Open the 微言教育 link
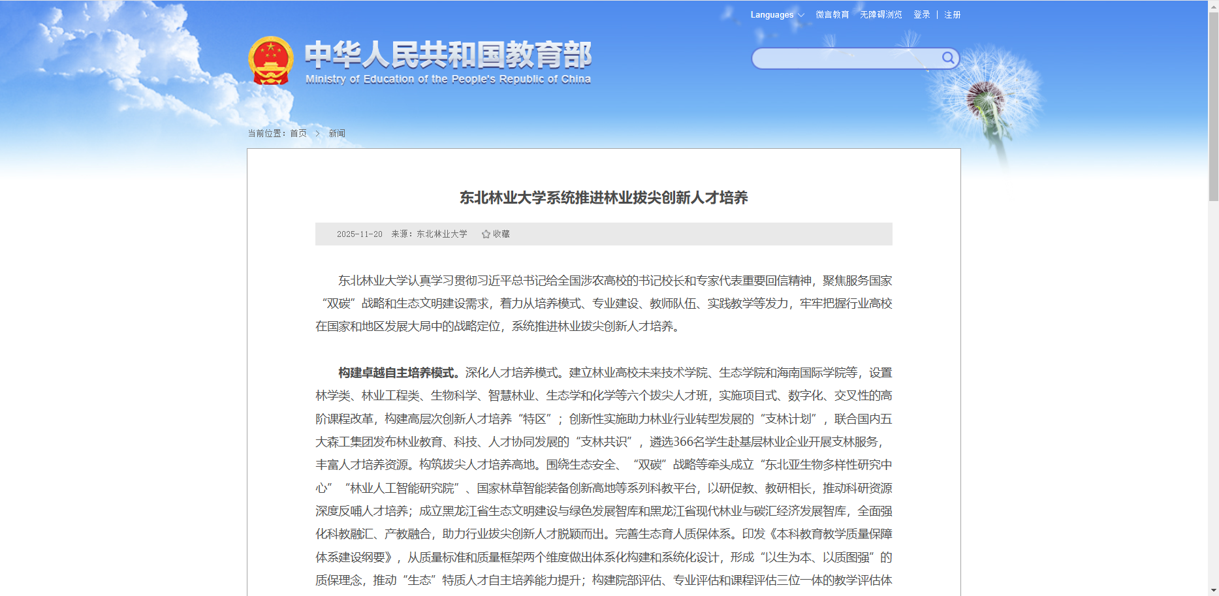Image resolution: width=1219 pixels, height=596 pixels. [x=832, y=15]
